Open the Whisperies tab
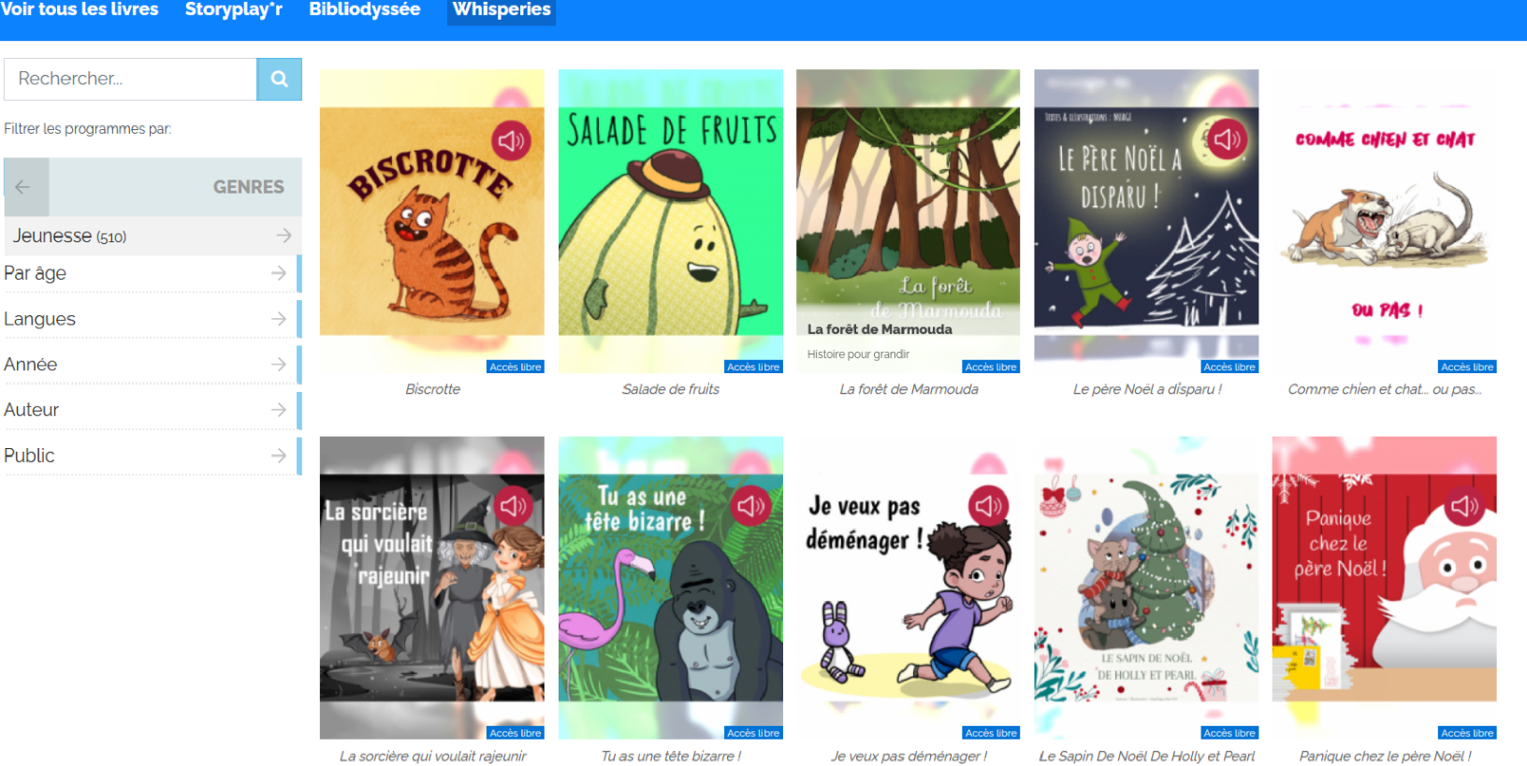The width and height of the screenshot is (1527, 766). point(502,10)
